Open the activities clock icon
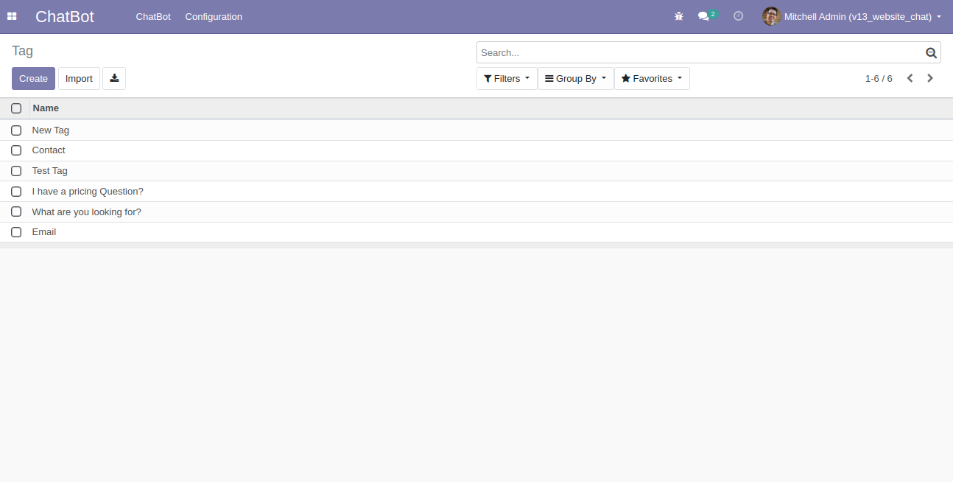The image size is (953, 482). click(738, 16)
